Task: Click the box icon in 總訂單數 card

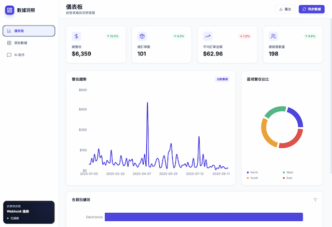Action: coord(142,36)
